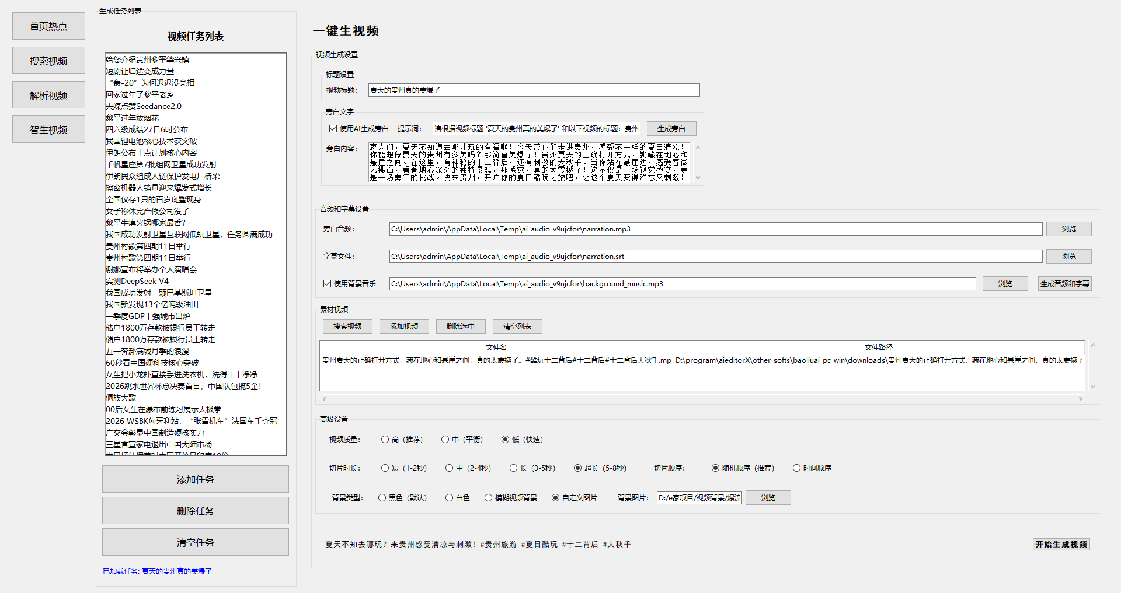Image resolution: width=1121 pixels, height=593 pixels.
Task: Open the 首页热点 sidebar tab
Action: (48, 26)
